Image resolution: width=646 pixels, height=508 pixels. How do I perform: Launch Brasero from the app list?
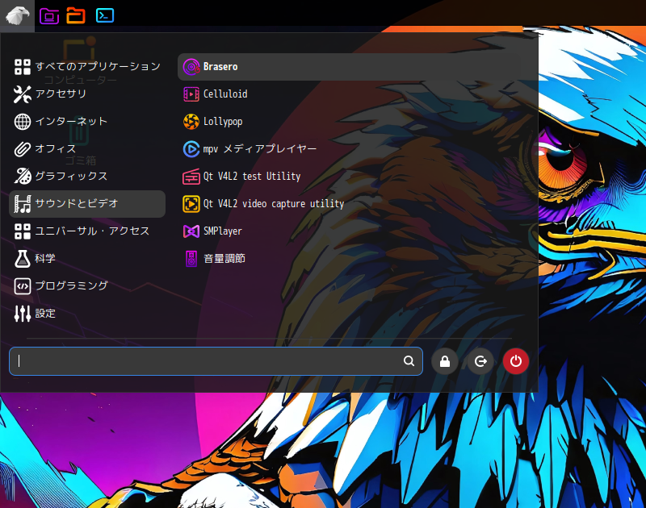358,67
